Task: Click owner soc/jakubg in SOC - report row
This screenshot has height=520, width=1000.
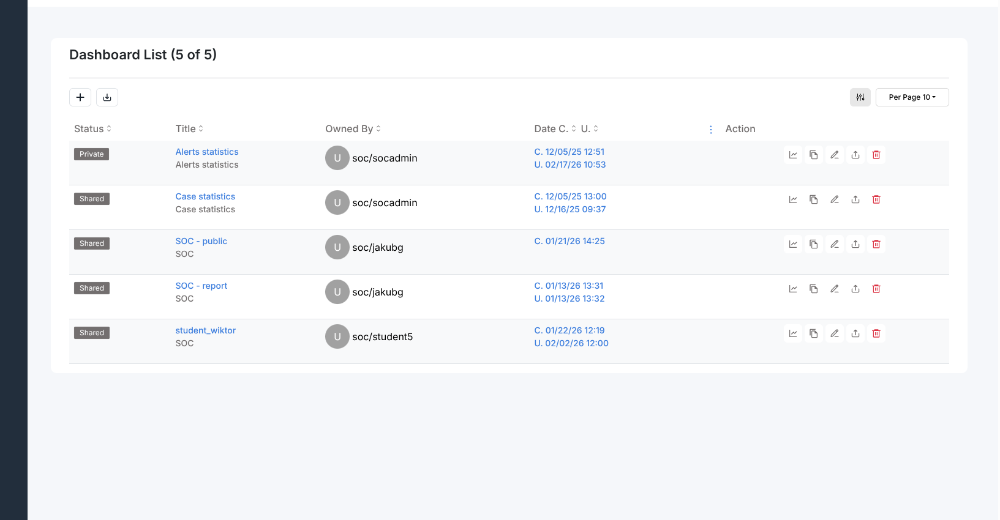Action: [x=378, y=292]
